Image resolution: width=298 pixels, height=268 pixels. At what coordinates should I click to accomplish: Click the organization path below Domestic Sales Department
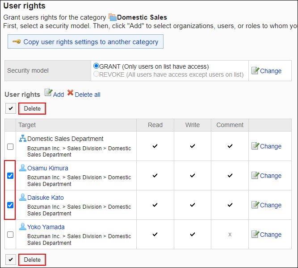79,151
